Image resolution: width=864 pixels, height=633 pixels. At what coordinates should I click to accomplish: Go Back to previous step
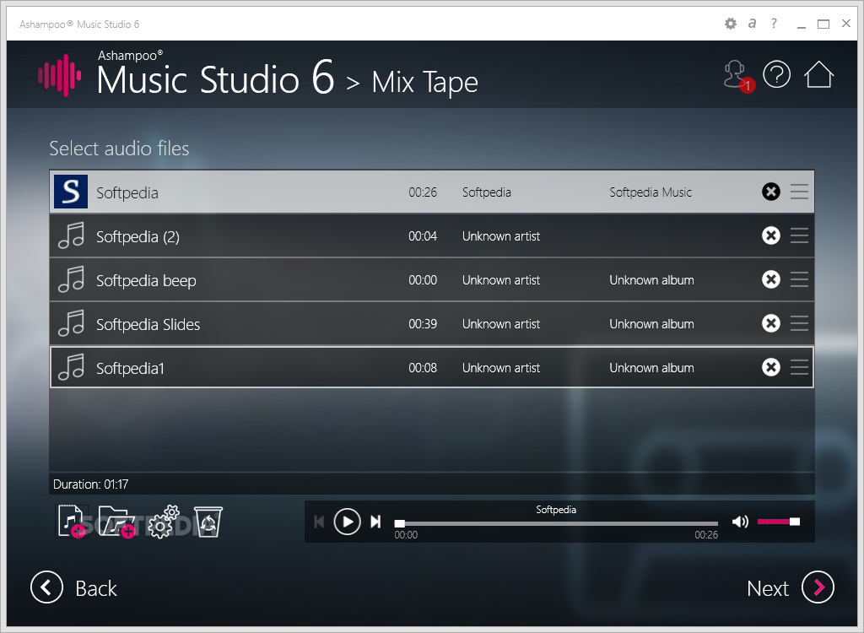[x=74, y=587]
